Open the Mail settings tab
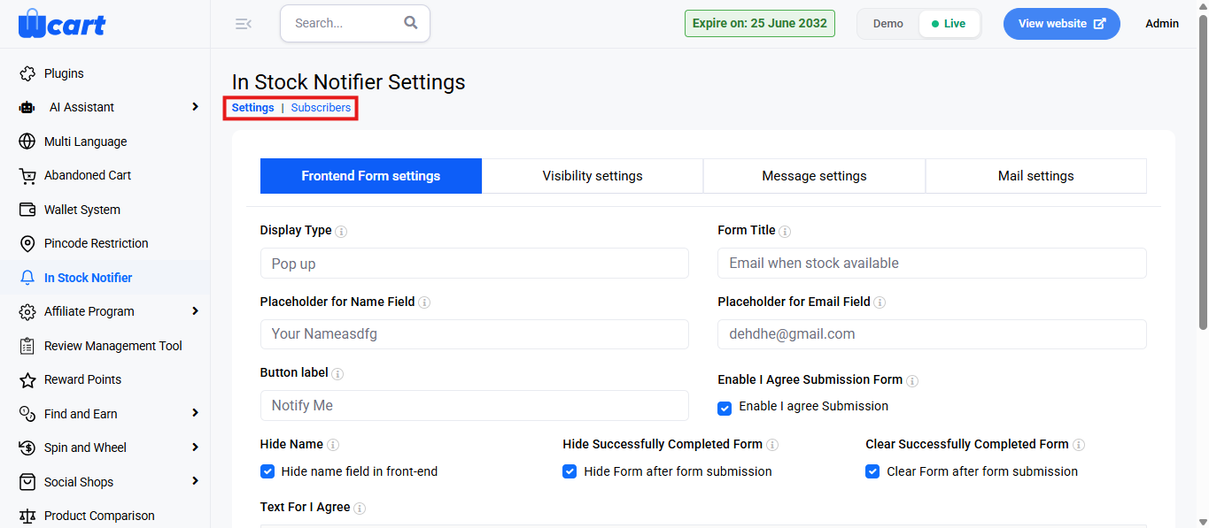Viewport: 1209px width, 528px height. pyautogui.click(x=1036, y=176)
